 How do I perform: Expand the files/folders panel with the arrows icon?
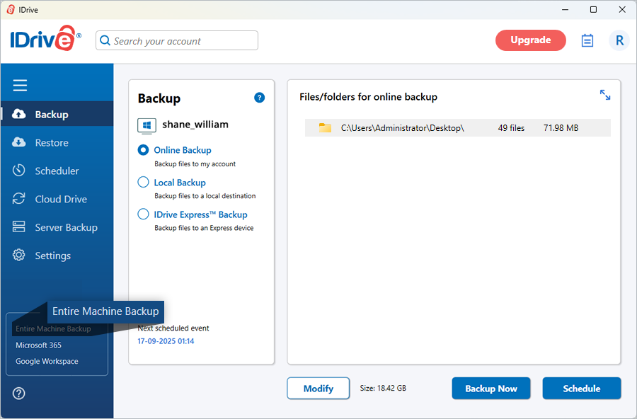click(605, 95)
